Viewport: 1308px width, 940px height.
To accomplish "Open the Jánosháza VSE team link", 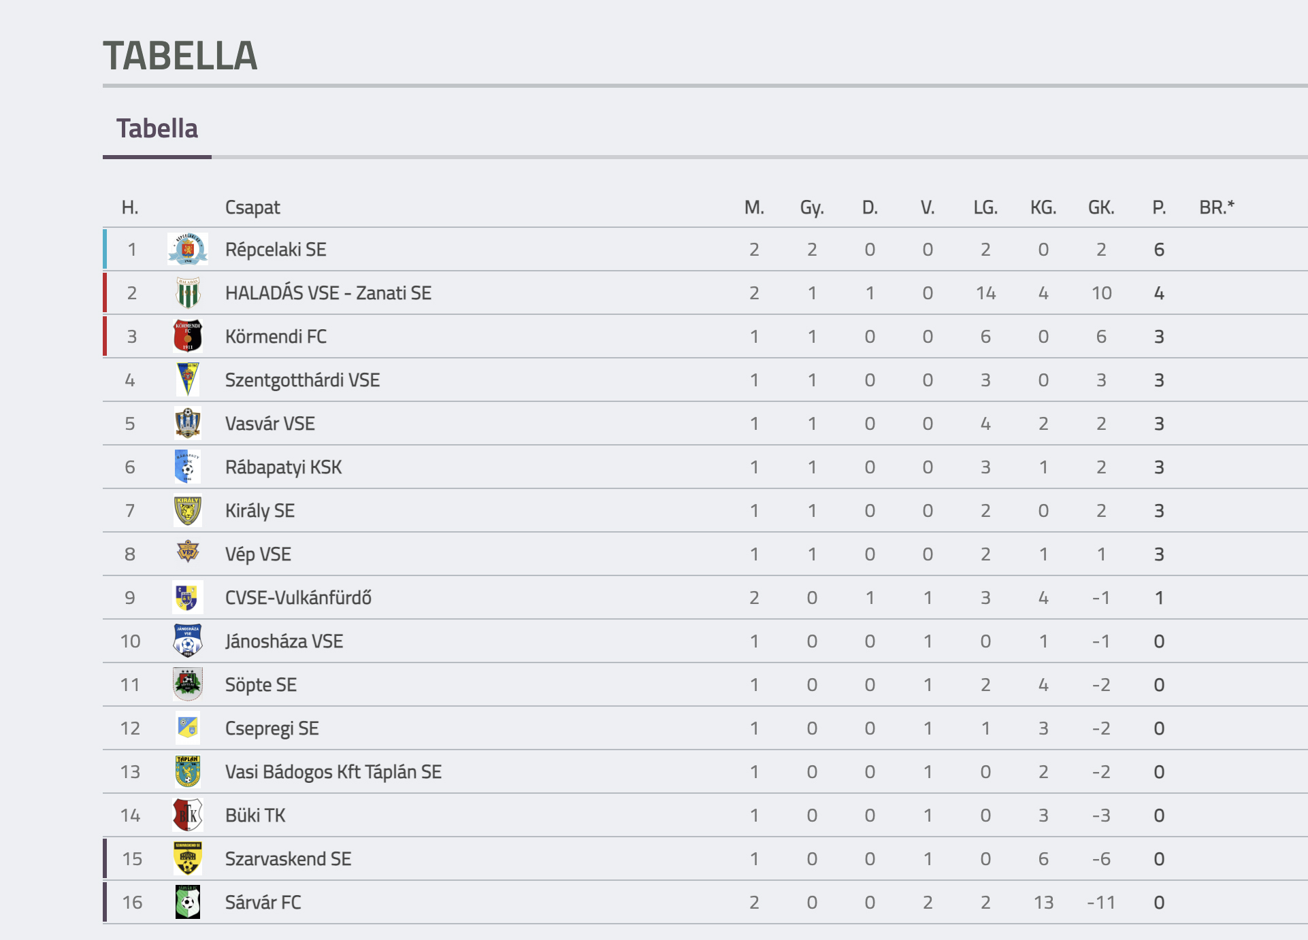I will point(284,641).
